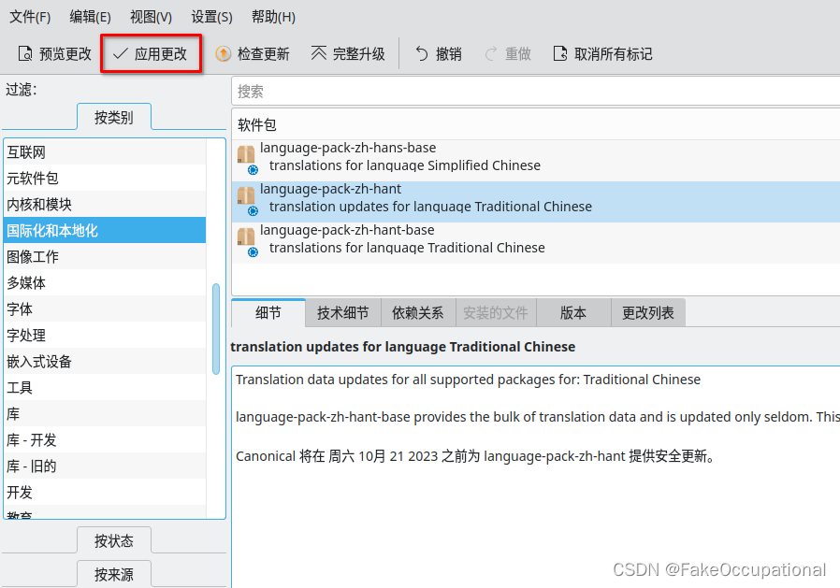
Task: Click the Full Upgrade (完整升级) icon
Action: [x=319, y=53]
